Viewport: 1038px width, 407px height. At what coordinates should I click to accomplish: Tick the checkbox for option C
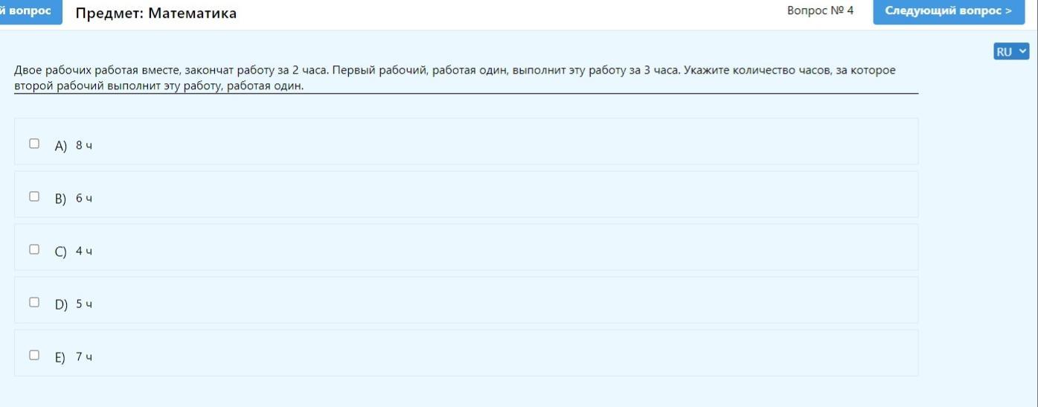click(x=34, y=249)
